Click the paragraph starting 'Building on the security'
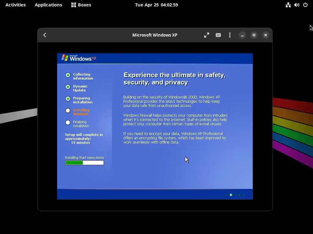Image resolution: width=313 pixels, height=234 pixels. point(171,101)
